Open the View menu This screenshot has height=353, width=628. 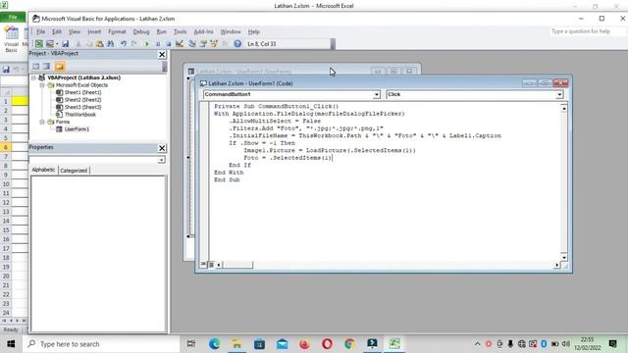pos(75,31)
